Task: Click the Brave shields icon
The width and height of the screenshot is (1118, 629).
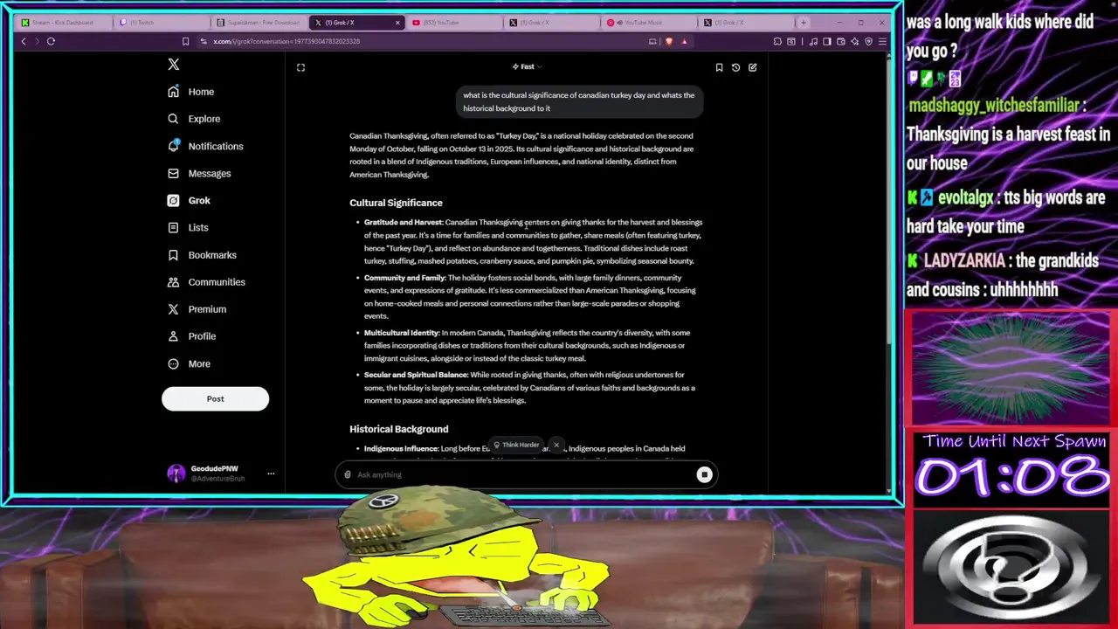Action: 669,41
